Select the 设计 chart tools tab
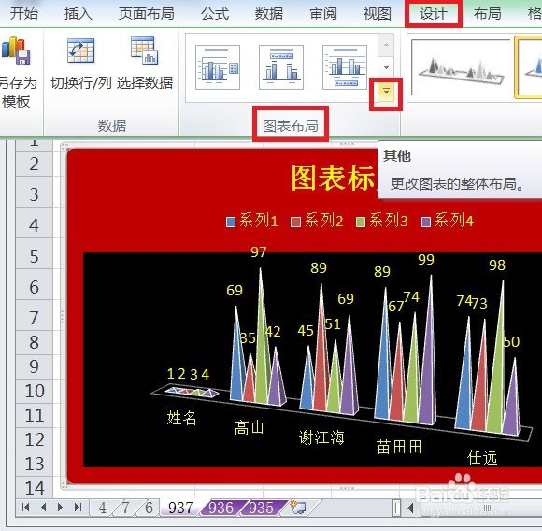Image resolution: width=542 pixels, height=531 pixels. pyautogui.click(x=433, y=14)
